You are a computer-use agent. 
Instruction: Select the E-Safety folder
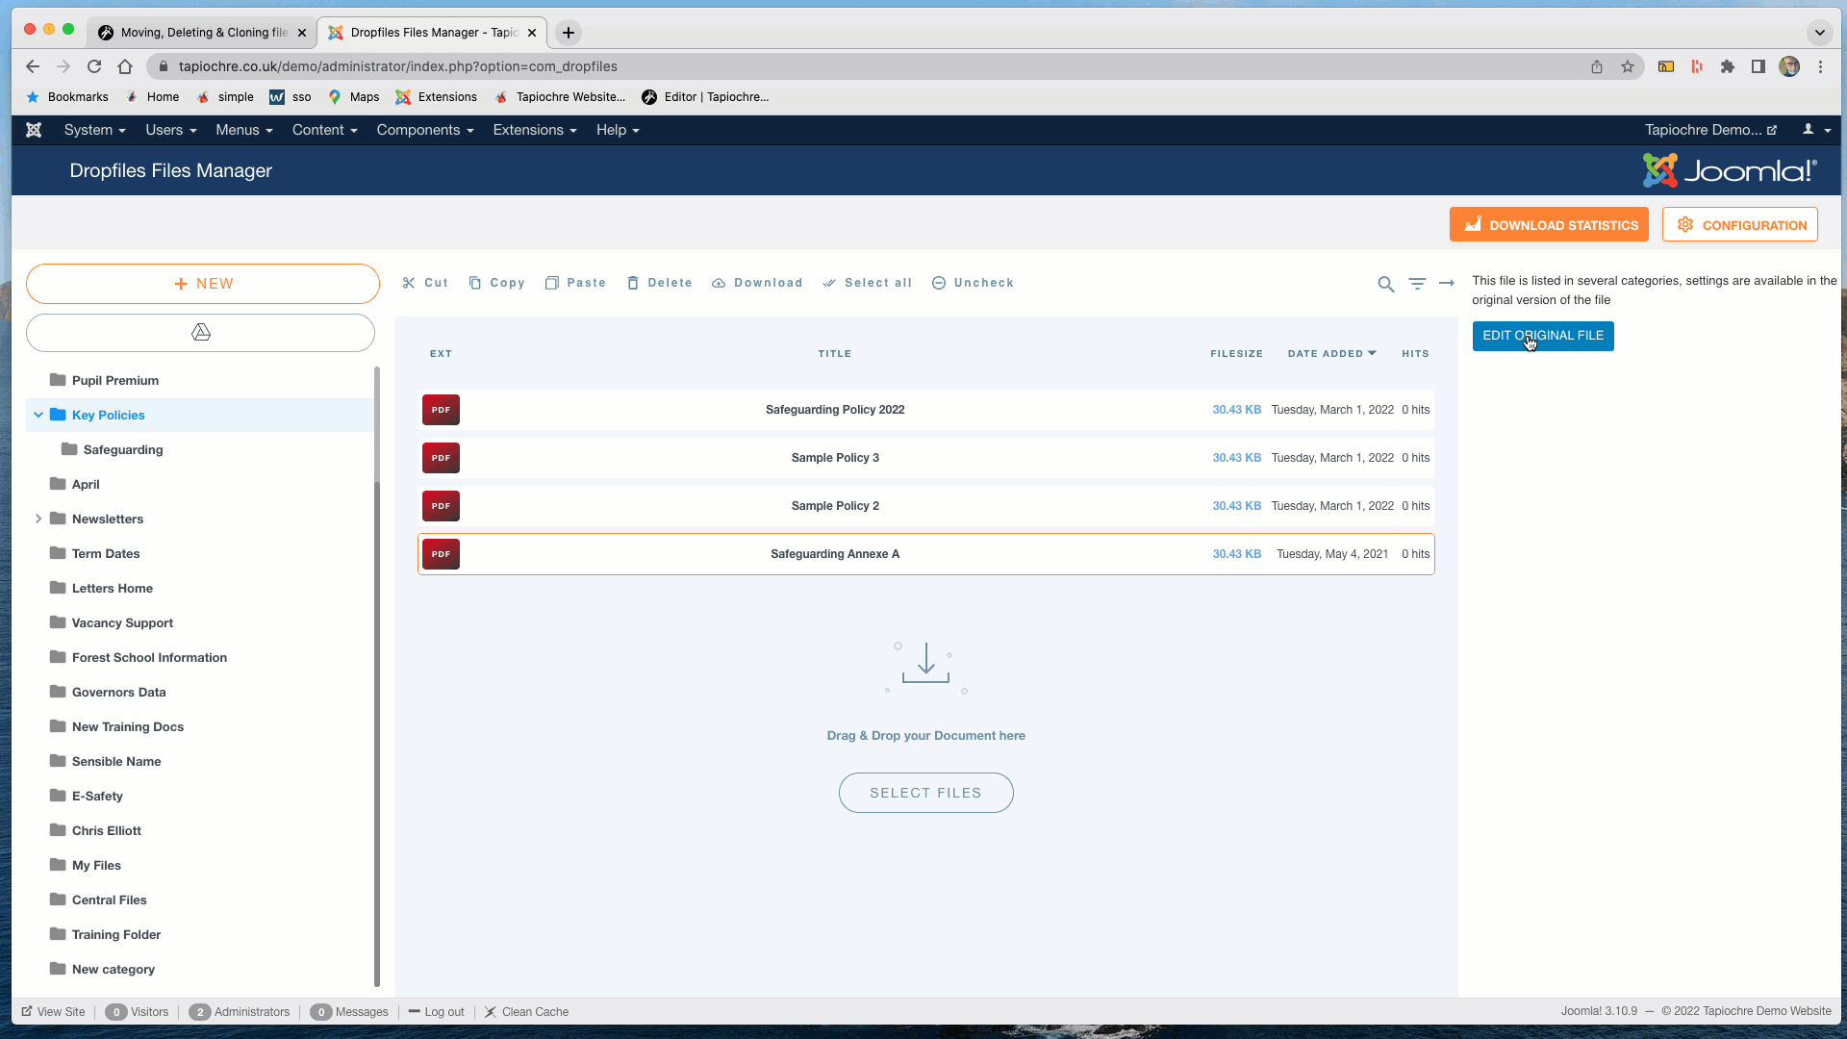(x=97, y=796)
